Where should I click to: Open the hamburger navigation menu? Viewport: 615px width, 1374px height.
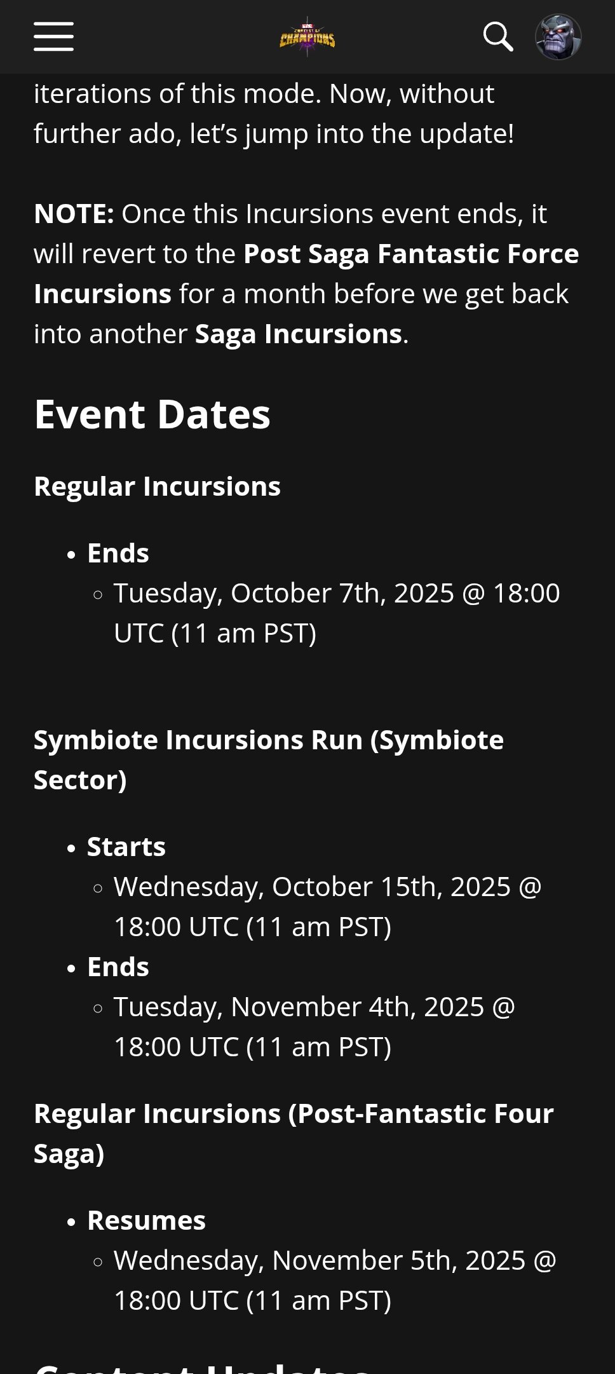(53, 36)
